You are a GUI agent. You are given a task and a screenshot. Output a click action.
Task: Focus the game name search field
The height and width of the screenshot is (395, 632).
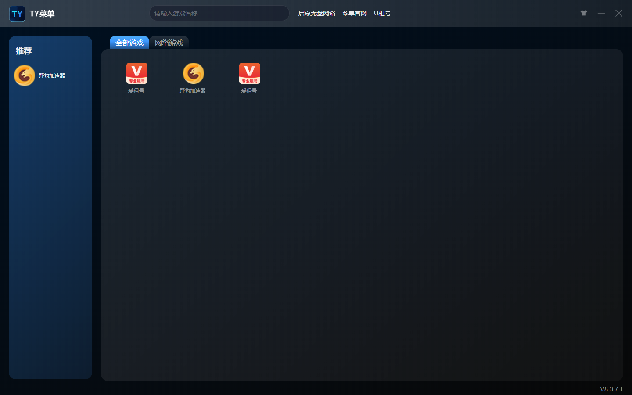coord(219,13)
